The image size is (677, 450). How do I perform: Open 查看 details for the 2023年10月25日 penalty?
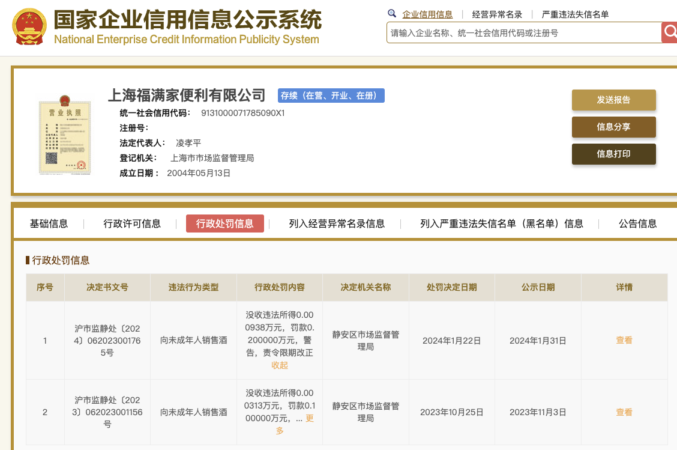coord(624,412)
